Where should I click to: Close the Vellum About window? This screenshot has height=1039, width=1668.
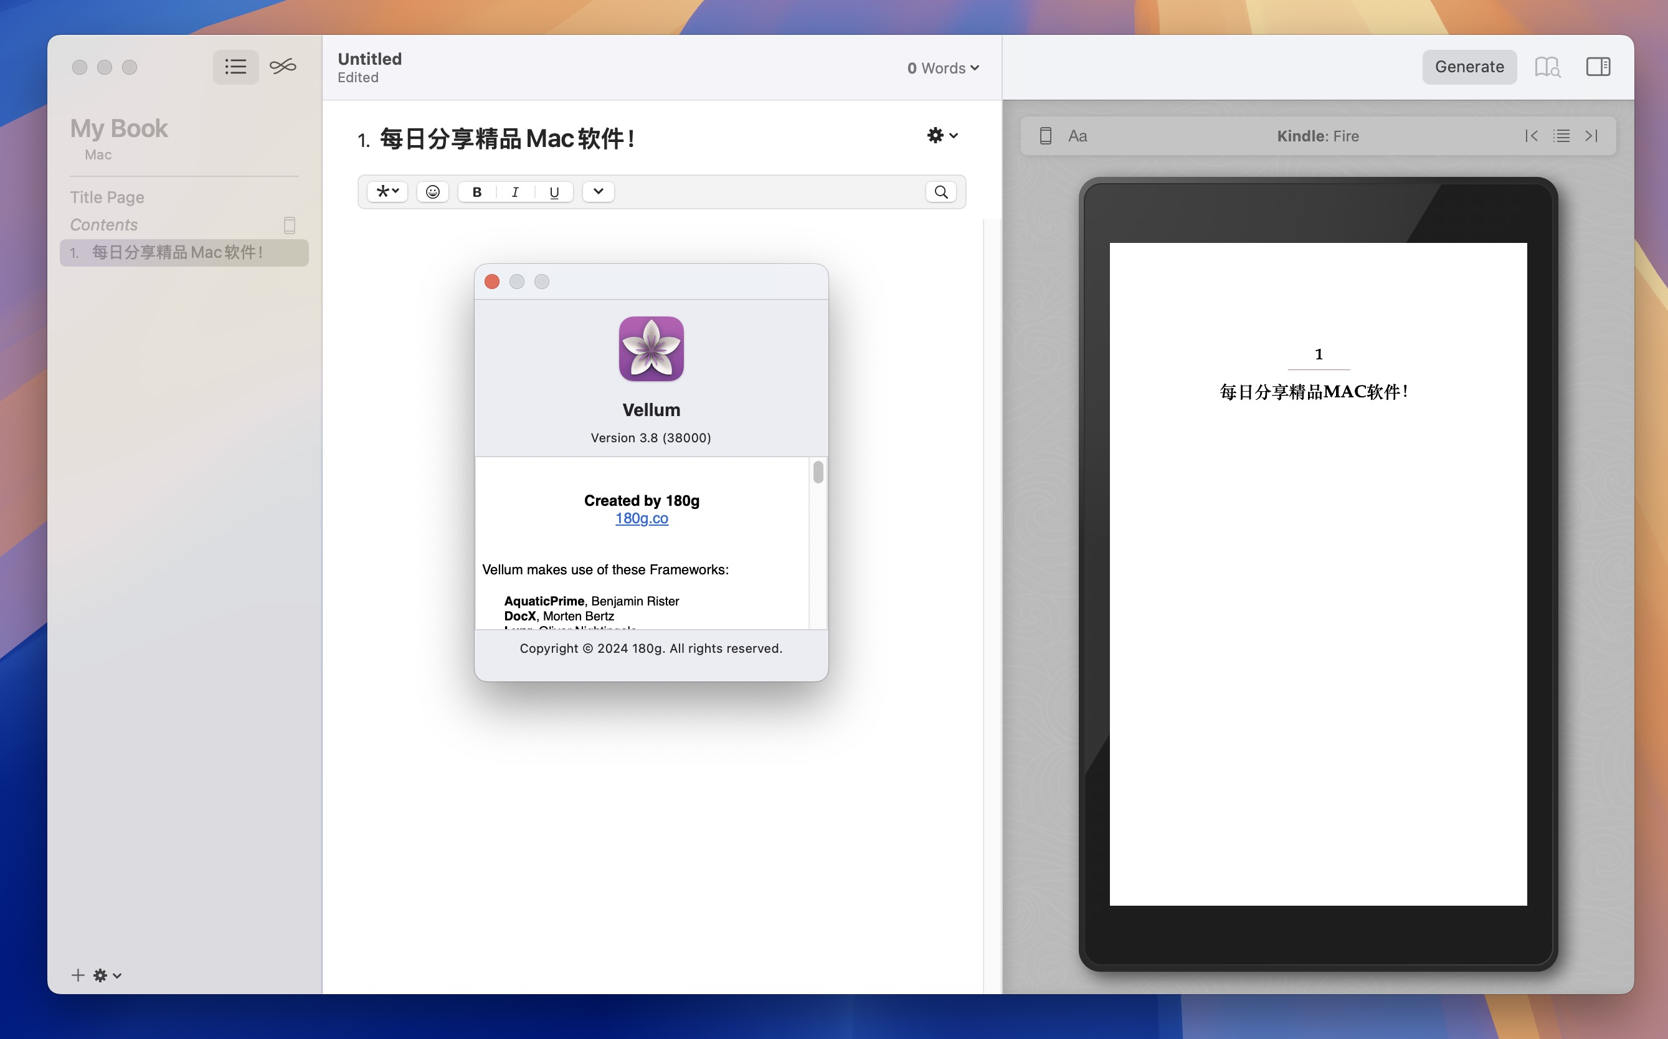click(492, 282)
